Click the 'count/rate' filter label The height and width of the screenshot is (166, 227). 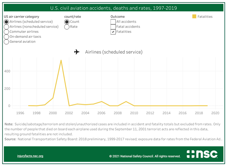coord(73,17)
